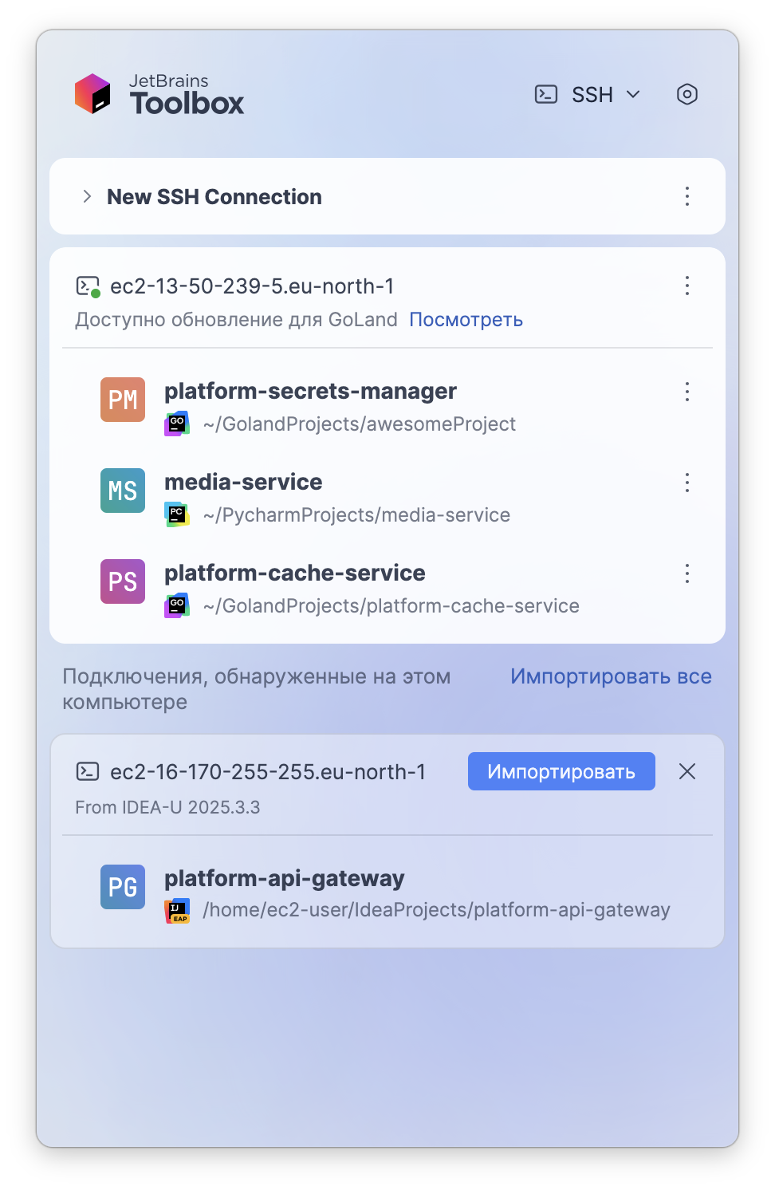The height and width of the screenshot is (1190, 775).
Task: Open options menu for ec2-13-50-239-5 host
Action: [x=687, y=286]
